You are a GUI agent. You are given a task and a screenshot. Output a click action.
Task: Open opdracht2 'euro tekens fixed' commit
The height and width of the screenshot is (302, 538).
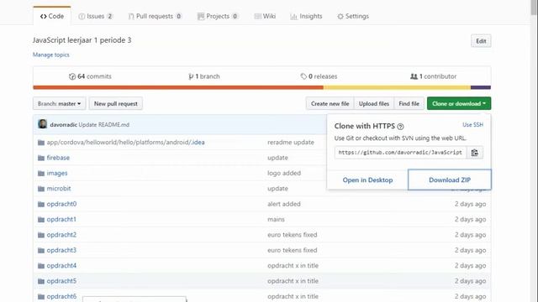pyautogui.click(x=292, y=235)
